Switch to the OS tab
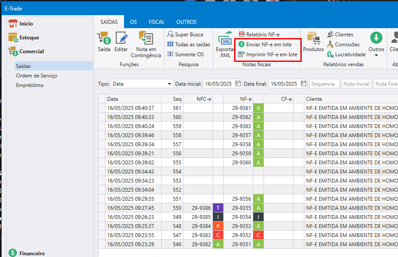The height and width of the screenshot is (257, 398). click(x=133, y=22)
